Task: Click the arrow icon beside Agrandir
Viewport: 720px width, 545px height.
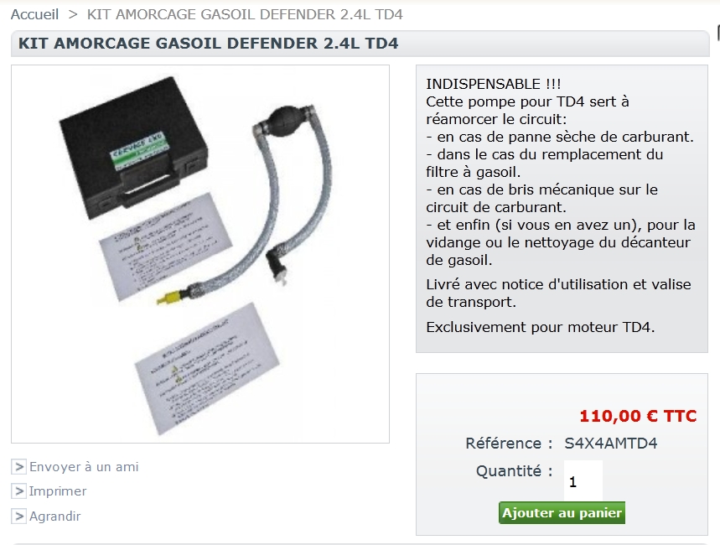Action: (18, 516)
